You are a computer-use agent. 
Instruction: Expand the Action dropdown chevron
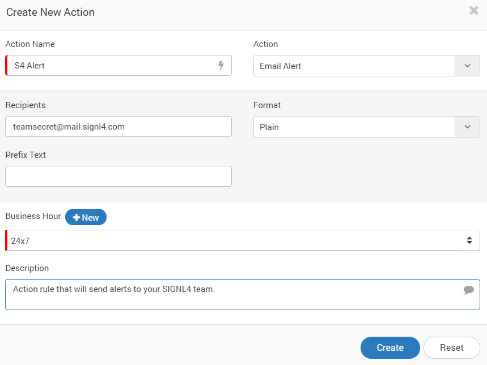pos(467,66)
